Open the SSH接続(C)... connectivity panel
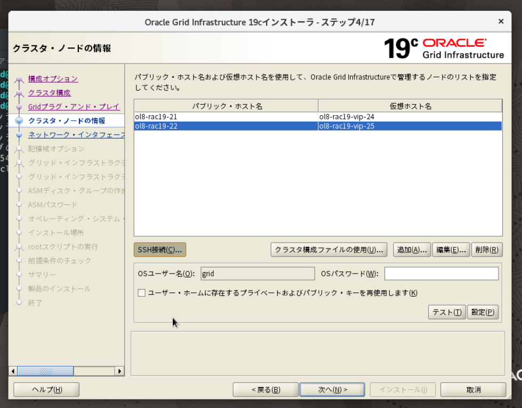Screen dimensions: 522x408 [160, 250]
